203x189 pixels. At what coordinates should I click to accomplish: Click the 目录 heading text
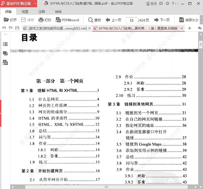(x=29, y=38)
